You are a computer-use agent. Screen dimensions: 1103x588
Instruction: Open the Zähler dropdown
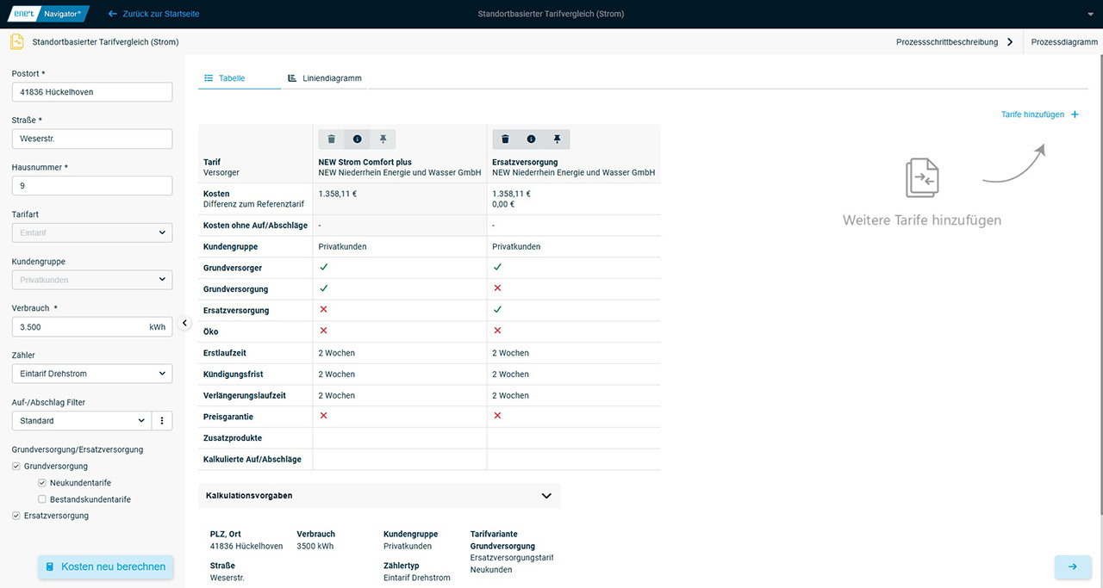(92, 374)
